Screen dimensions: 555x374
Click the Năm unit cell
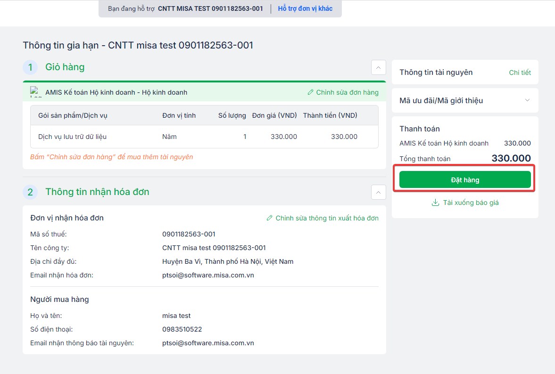[x=169, y=137]
